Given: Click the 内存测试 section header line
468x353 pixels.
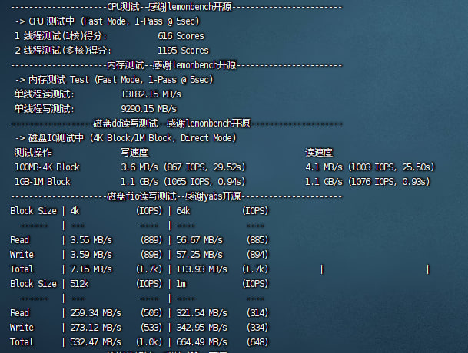Looking at the screenshot, I should click(178, 65).
